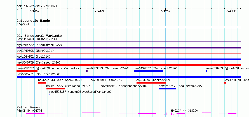
Task: Click the HMG20A|NM_018200 gene label
Action: tap(184, 111)
